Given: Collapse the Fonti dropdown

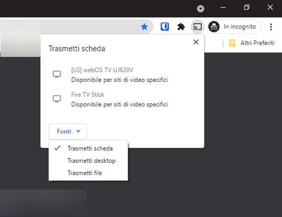Looking at the screenshot, I should coord(68,131).
